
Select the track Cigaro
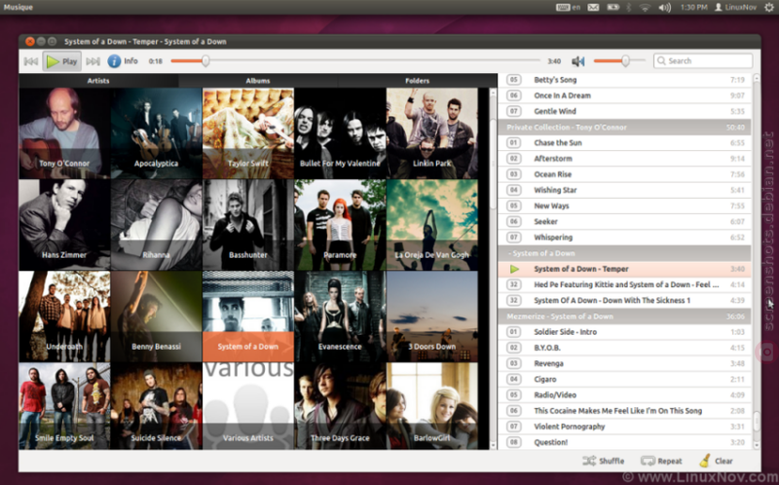tap(624, 379)
